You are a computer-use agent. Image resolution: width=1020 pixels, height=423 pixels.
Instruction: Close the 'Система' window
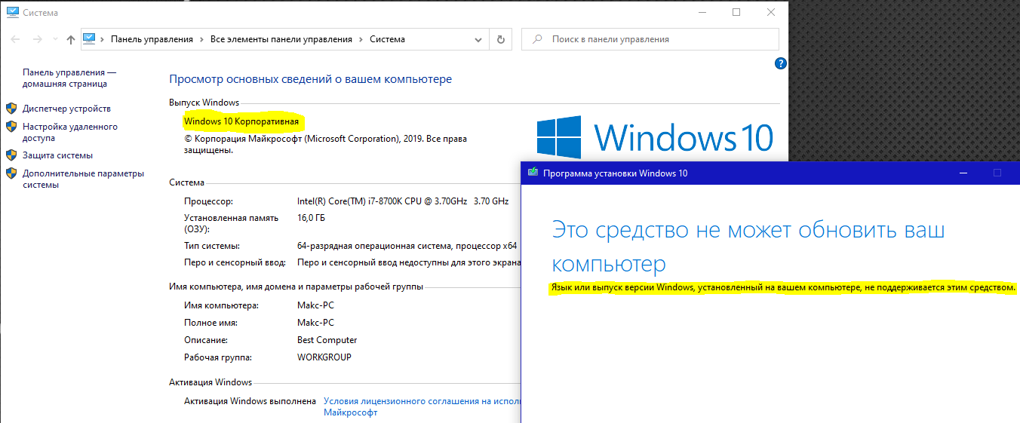[771, 12]
